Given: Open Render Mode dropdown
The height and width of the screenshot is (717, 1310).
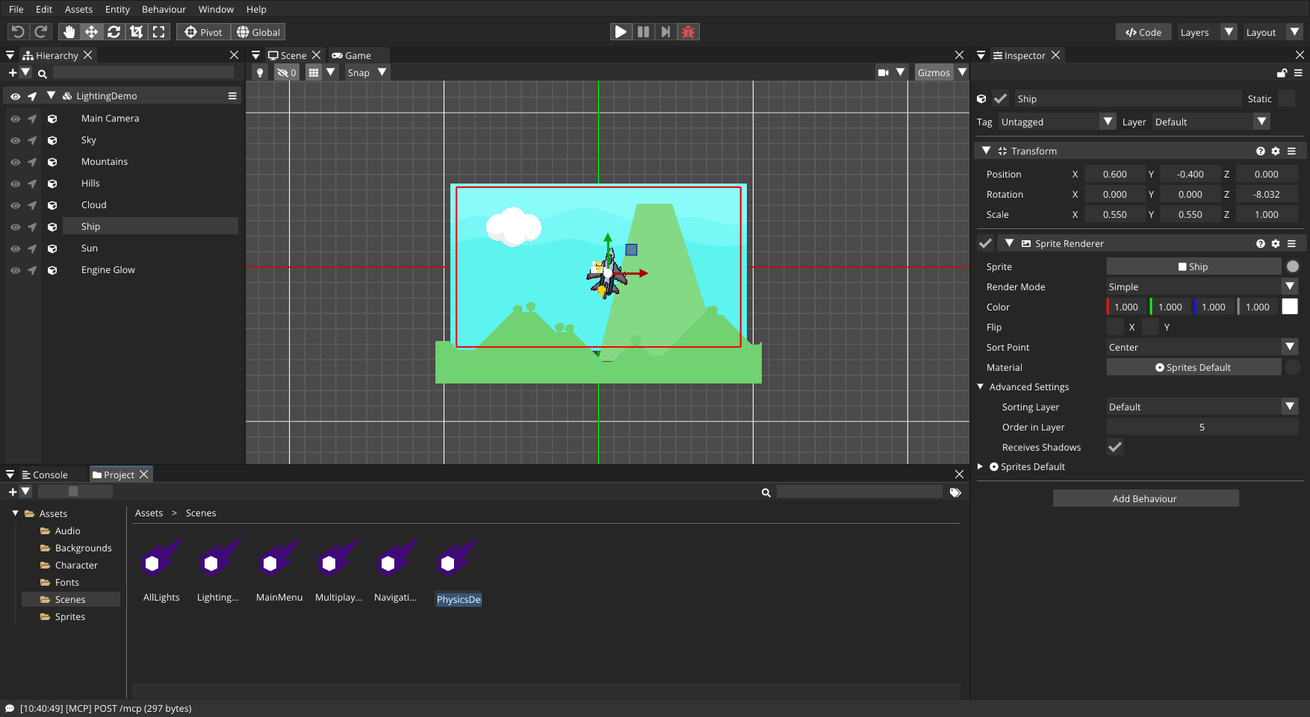Looking at the screenshot, I should pyautogui.click(x=1202, y=287).
